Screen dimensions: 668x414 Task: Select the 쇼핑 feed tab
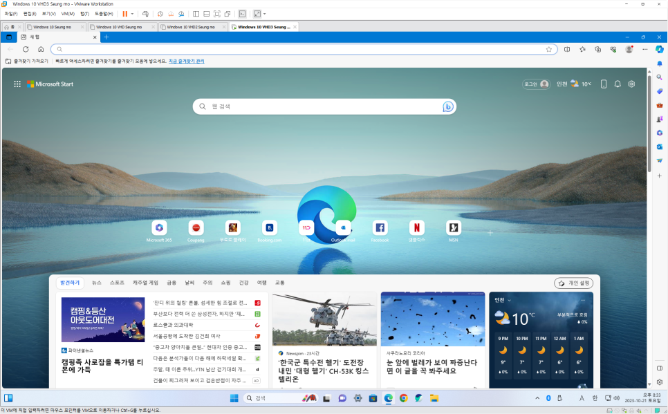225,283
